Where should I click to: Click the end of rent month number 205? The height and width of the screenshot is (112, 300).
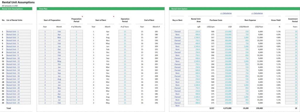click(x=156, y=64)
